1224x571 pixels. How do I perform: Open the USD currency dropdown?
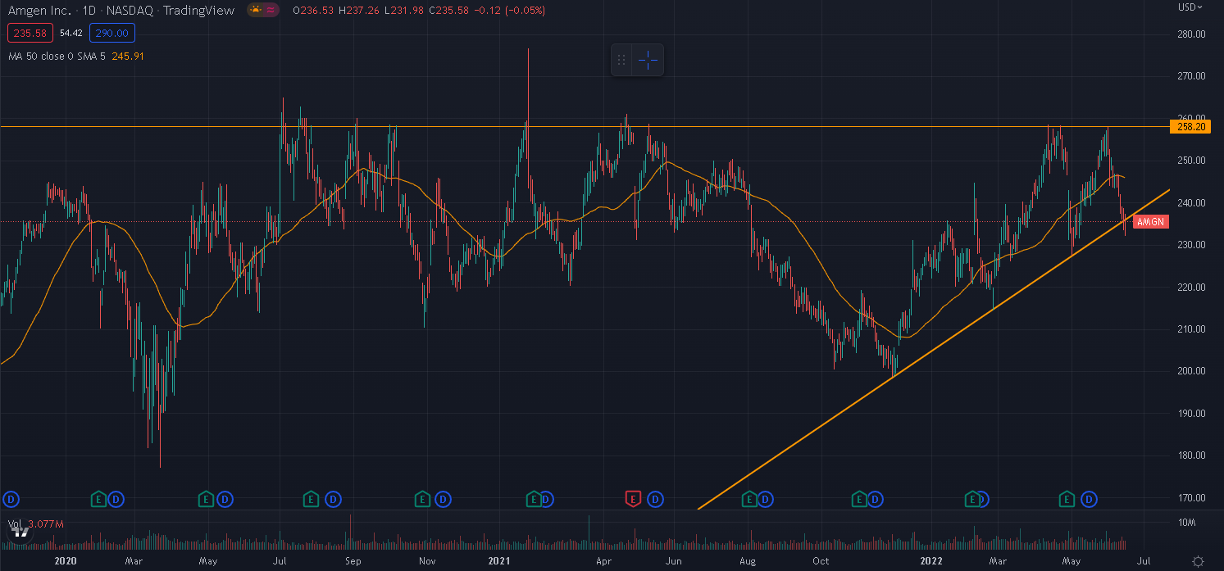pos(1190,7)
